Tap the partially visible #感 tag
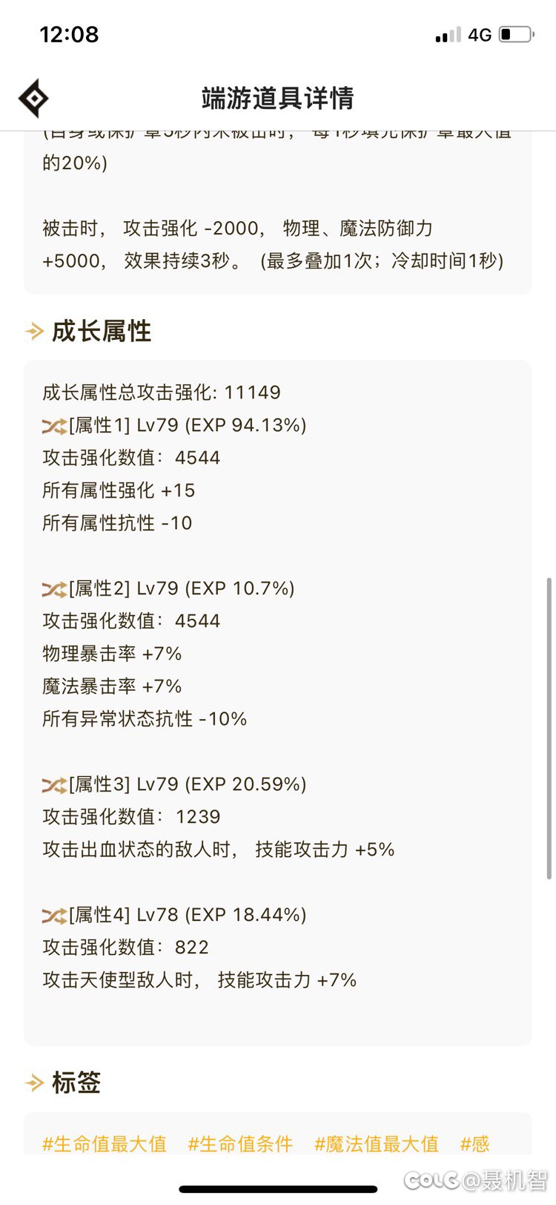Screen dimensions: 556x1205 point(474,1143)
